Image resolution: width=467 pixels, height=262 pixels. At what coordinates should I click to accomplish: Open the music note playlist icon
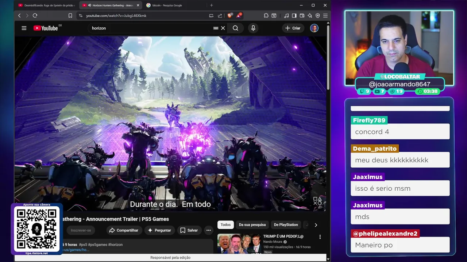point(286,16)
